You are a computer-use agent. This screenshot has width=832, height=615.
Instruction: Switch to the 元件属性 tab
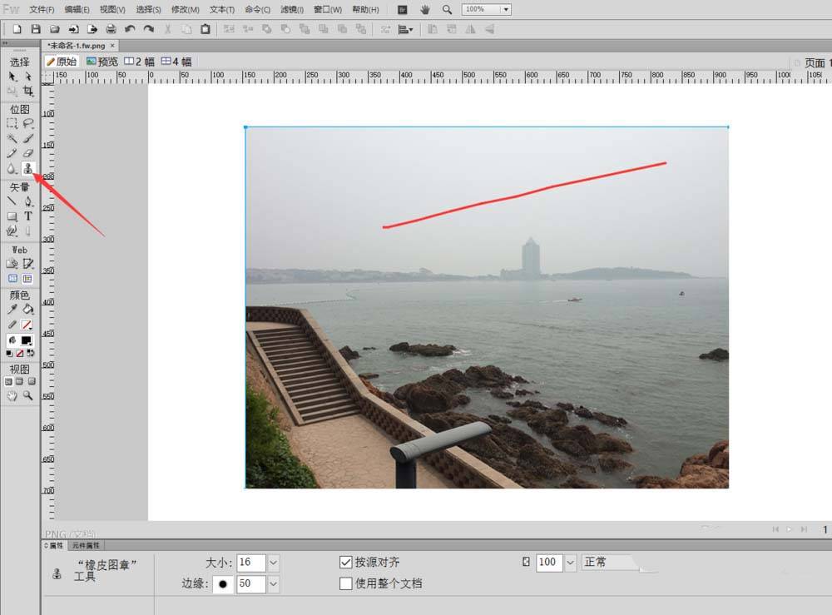pos(86,545)
